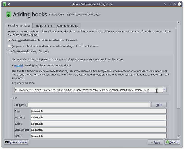The width and height of the screenshot is (185, 150).
Task: Select the Reading metadata tab
Action: pyautogui.click(x=19, y=26)
